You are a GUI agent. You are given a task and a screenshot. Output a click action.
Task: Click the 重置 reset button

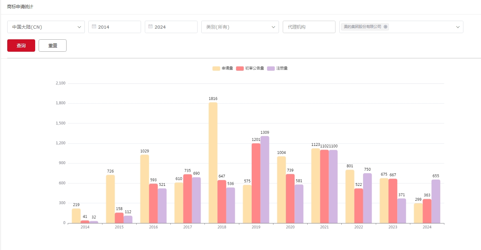click(52, 46)
